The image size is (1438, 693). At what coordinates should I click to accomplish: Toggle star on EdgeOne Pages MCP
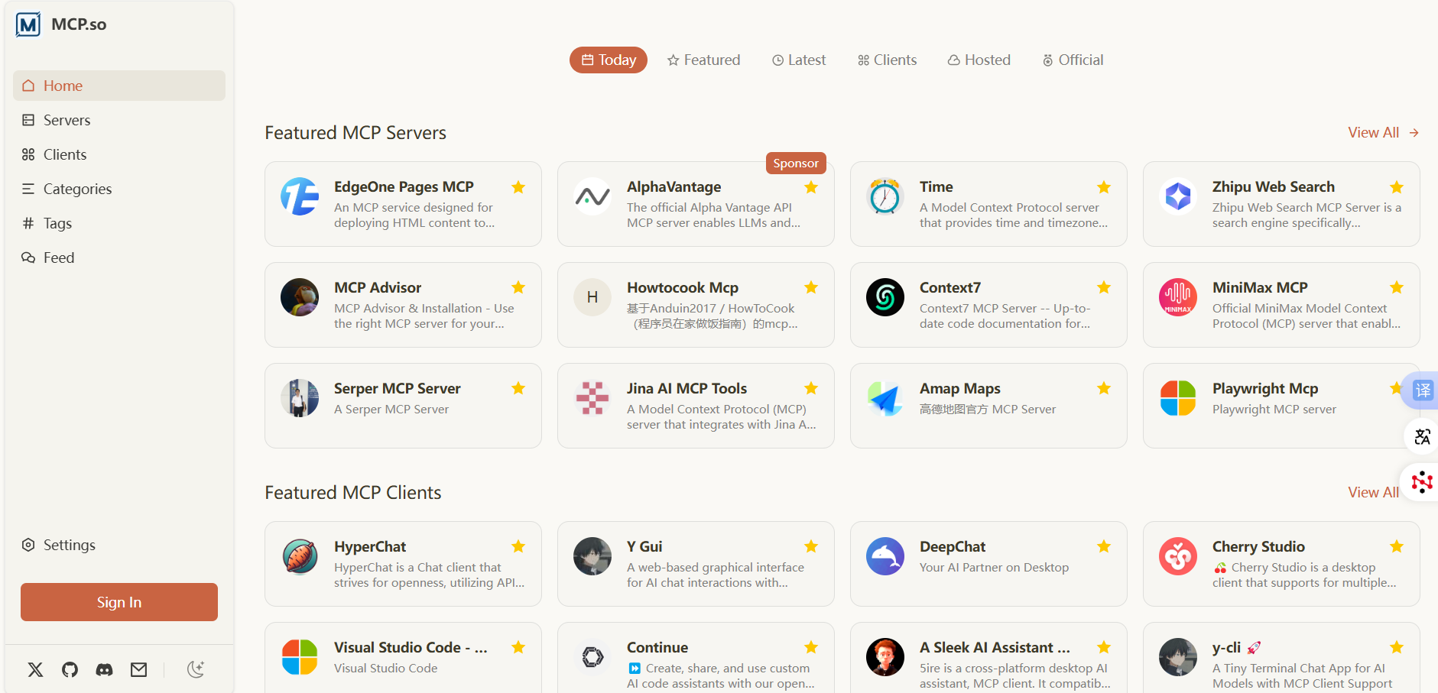[x=518, y=187]
